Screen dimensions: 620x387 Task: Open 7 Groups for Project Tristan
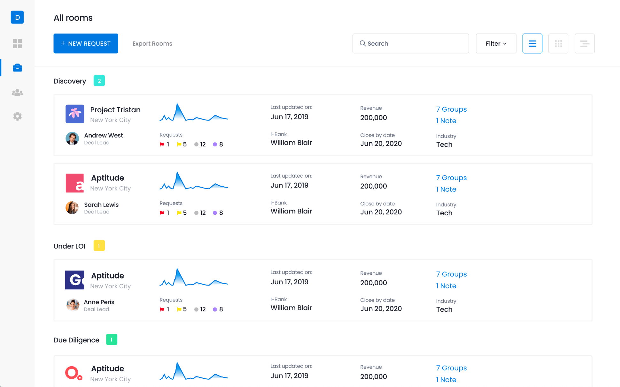pyautogui.click(x=451, y=109)
